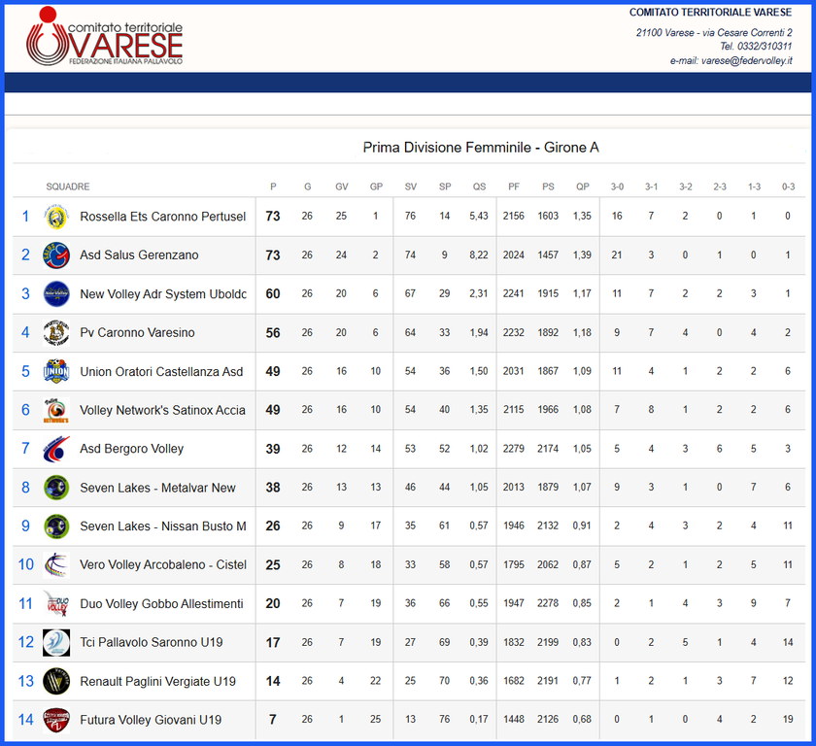Click Duo Volley Gobbo Allestimenti name
816x746 pixels.
161,603
